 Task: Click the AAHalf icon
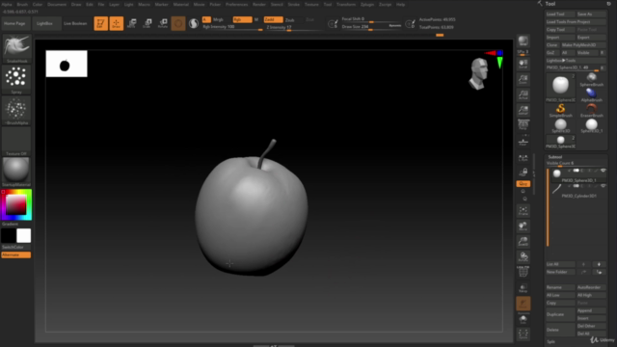523,110
